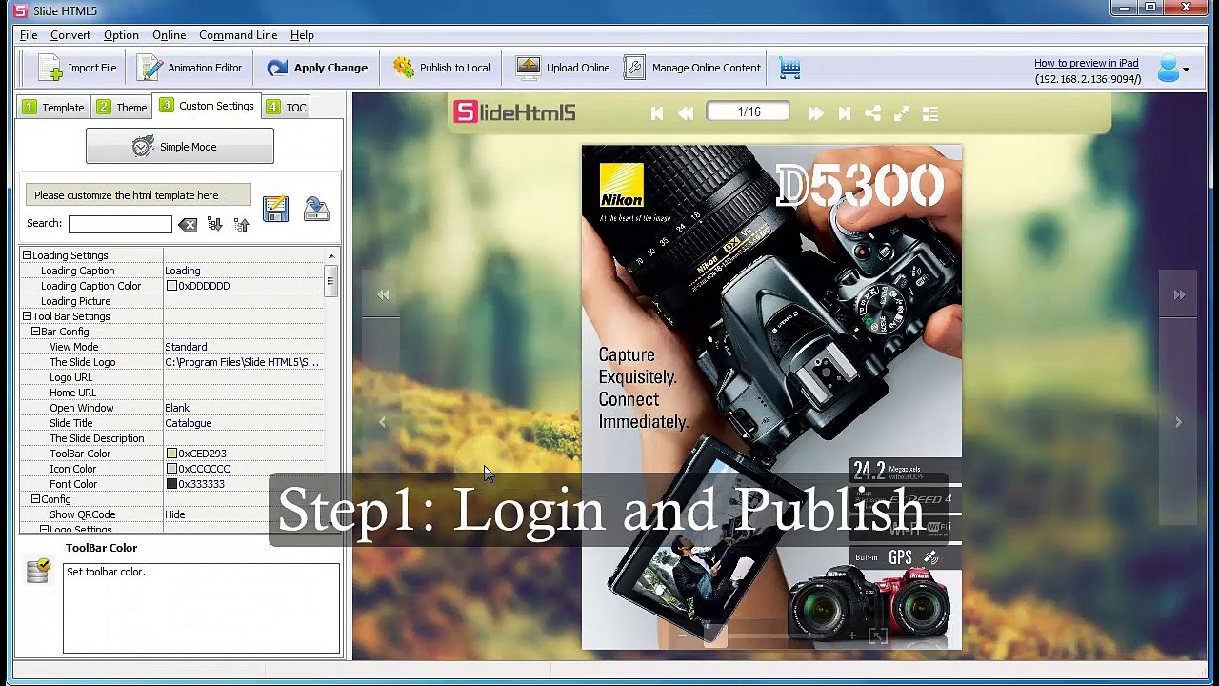The width and height of the screenshot is (1219, 686).
Task: Select the Custom Settings tab
Action: (207, 106)
